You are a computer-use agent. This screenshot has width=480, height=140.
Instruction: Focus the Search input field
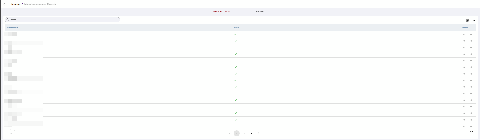(x=62, y=20)
